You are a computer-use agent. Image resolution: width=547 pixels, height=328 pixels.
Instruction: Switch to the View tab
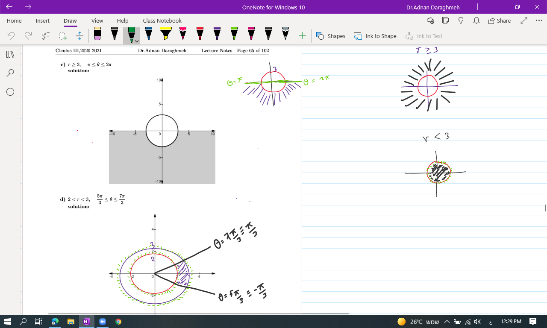click(x=97, y=20)
